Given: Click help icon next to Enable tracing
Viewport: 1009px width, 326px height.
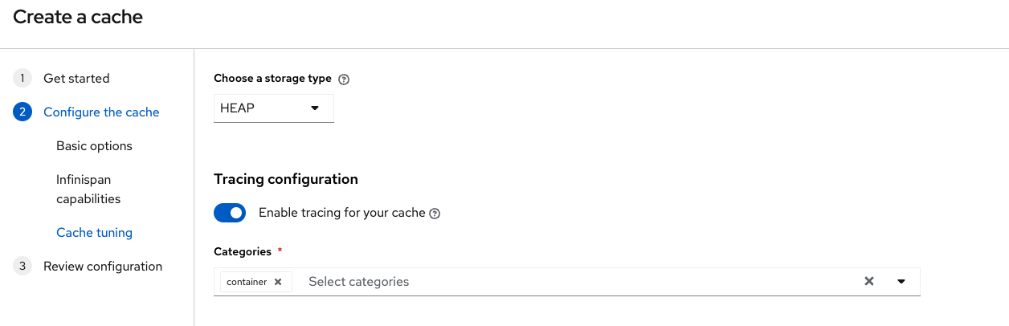Looking at the screenshot, I should pos(435,214).
